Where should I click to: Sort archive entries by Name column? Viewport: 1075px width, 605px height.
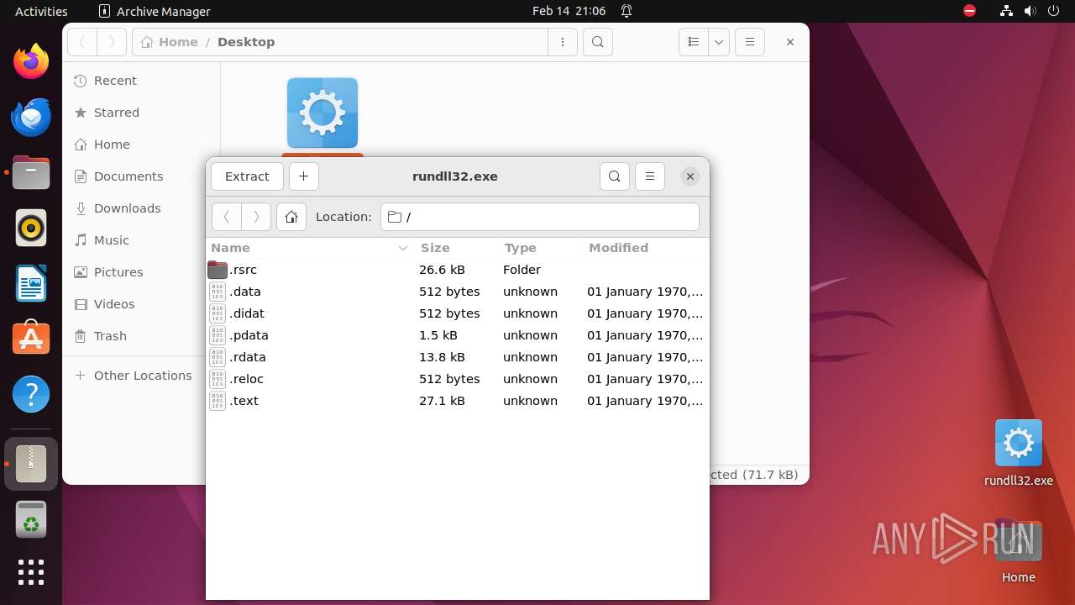pos(309,248)
